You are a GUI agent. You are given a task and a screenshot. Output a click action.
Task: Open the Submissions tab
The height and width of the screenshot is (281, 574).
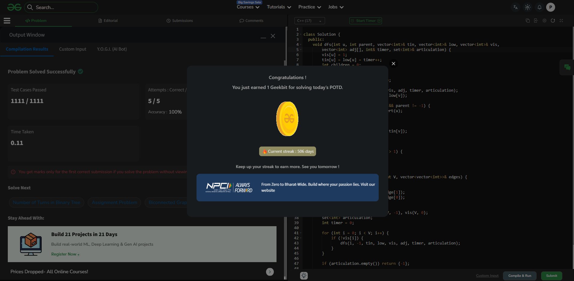[x=180, y=21]
